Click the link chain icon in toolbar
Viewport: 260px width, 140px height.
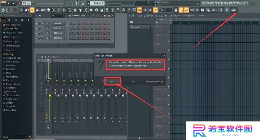click(x=155, y=10)
